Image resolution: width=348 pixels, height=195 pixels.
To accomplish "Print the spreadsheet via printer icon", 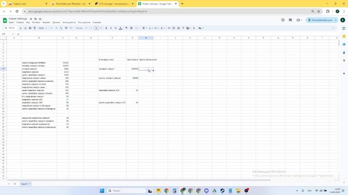I will pyautogui.click(x=30, y=28).
